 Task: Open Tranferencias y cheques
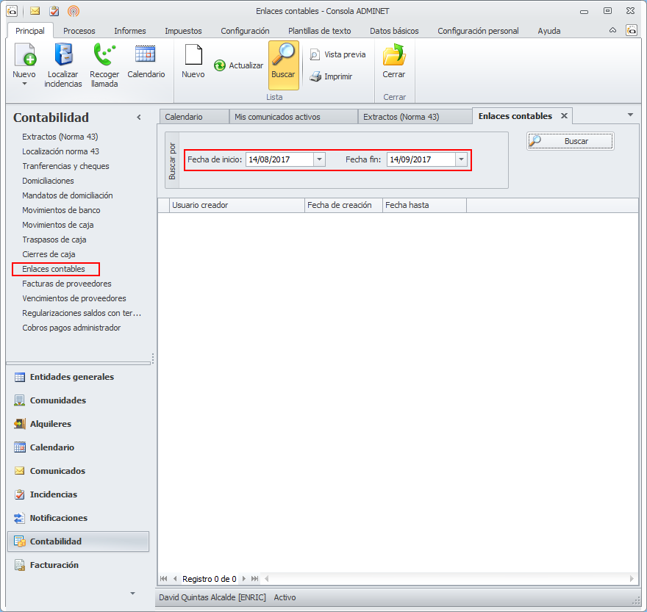65,166
